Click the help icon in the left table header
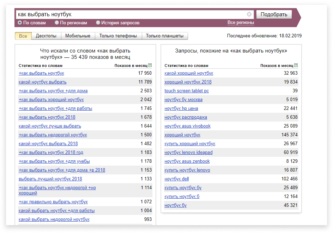 click(150, 65)
